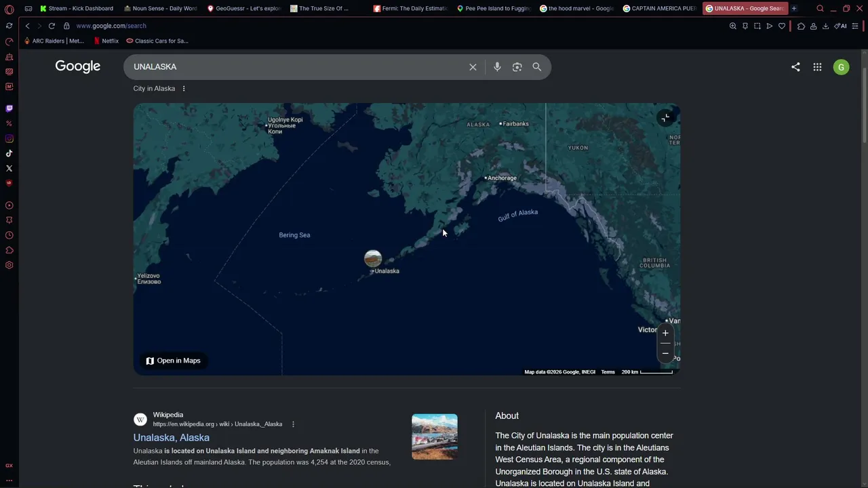The height and width of the screenshot is (488, 868).
Task: Click the Anchorage label on the map
Action: tap(500, 178)
